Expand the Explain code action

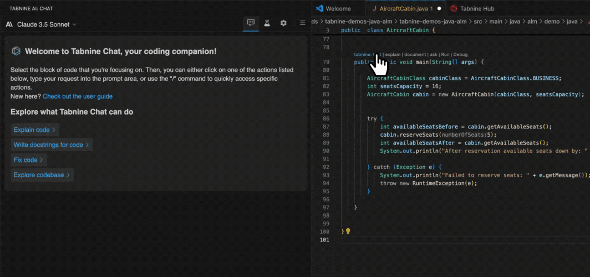(35, 130)
